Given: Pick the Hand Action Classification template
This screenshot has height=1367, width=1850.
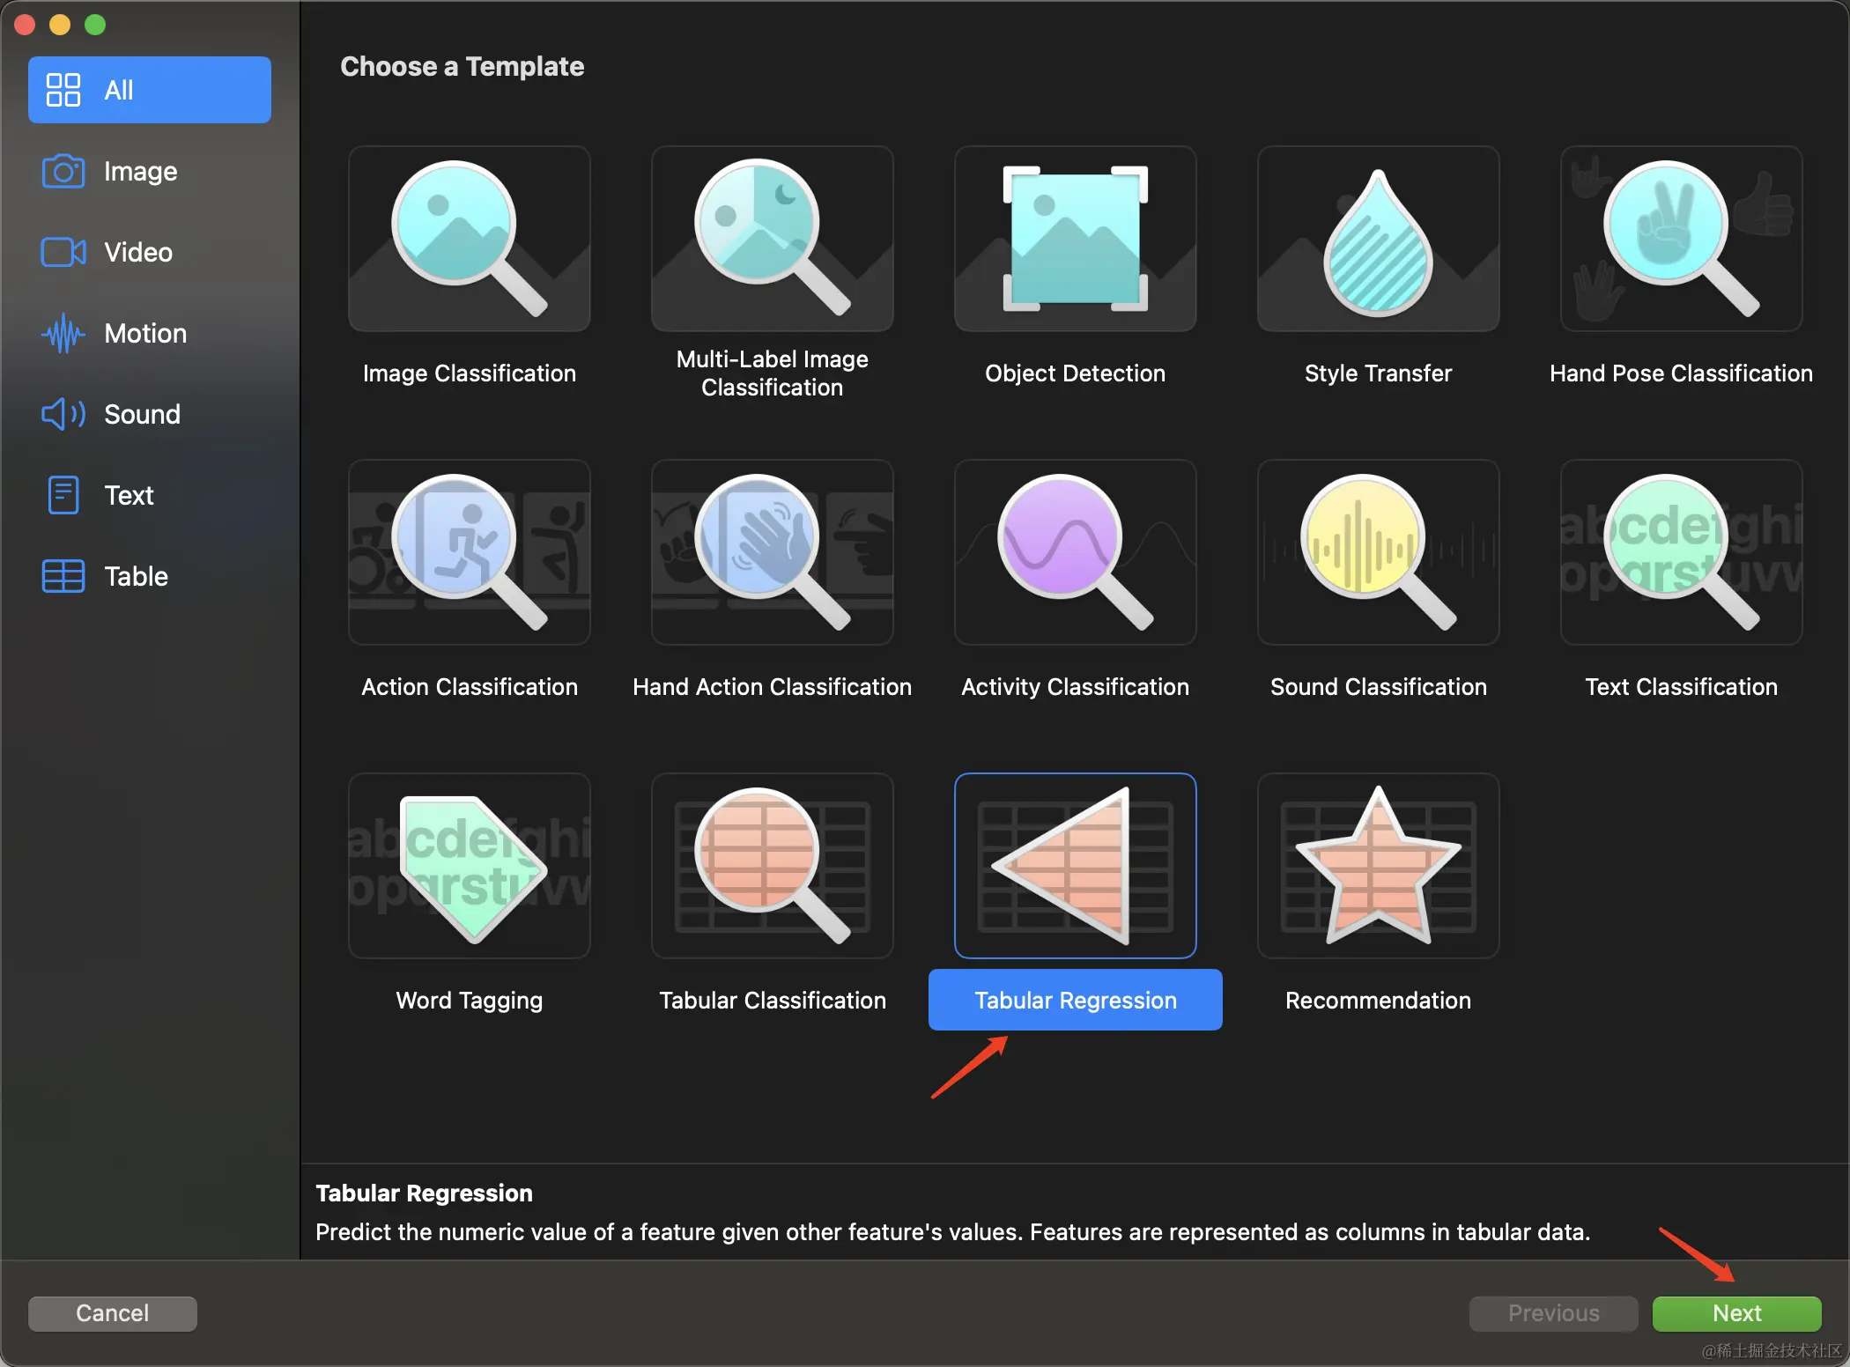Looking at the screenshot, I should pyautogui.click(x=772, y=552).
